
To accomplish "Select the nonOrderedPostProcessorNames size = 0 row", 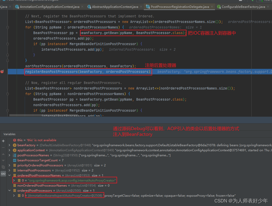I will coord(139,186).
